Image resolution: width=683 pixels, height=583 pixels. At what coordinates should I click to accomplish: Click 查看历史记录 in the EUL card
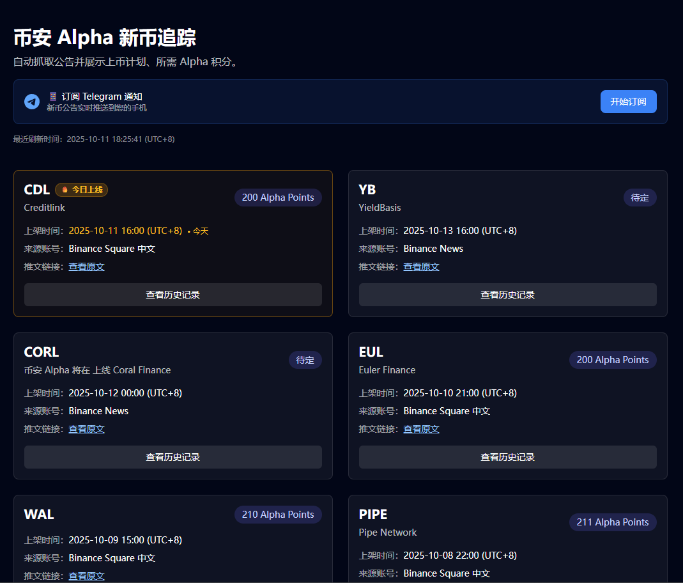click(x=507, y=457)
